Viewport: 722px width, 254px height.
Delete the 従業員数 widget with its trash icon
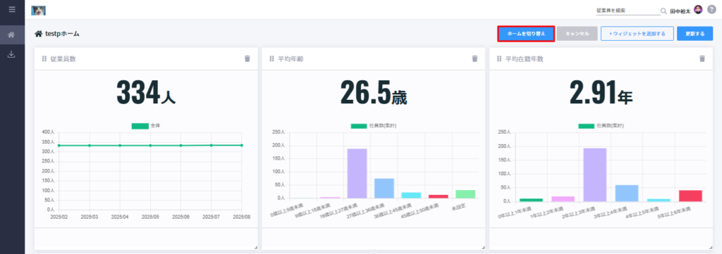[247, 58]
